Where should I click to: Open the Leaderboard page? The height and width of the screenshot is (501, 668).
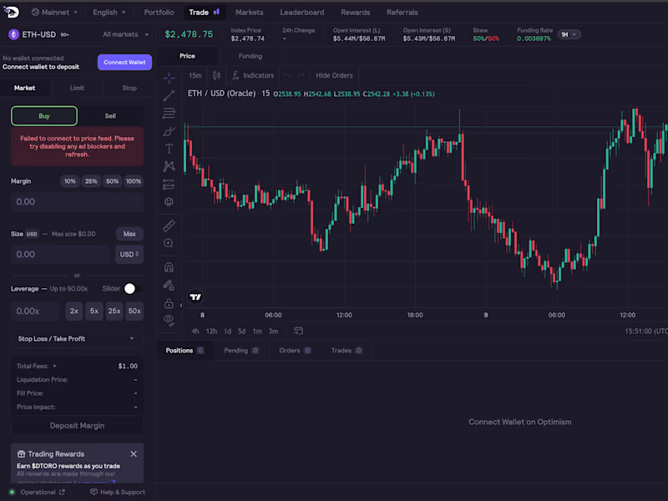pos(302,13)
